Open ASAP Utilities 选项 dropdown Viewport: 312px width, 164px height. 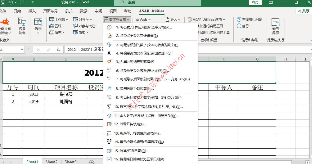coord(206,20)
